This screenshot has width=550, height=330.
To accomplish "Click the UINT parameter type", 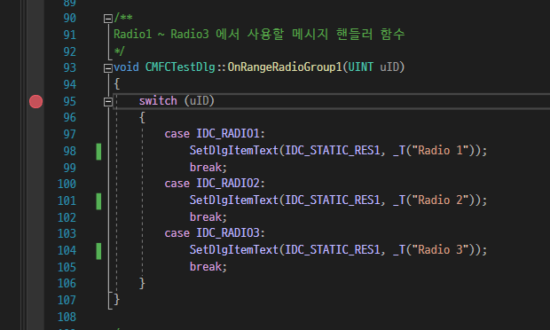I will (360, 67).
